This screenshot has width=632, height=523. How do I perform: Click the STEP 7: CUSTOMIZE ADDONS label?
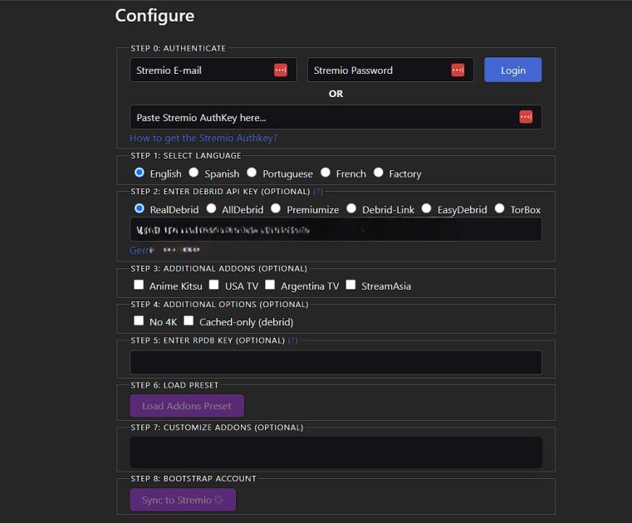(x=217, y=428)
